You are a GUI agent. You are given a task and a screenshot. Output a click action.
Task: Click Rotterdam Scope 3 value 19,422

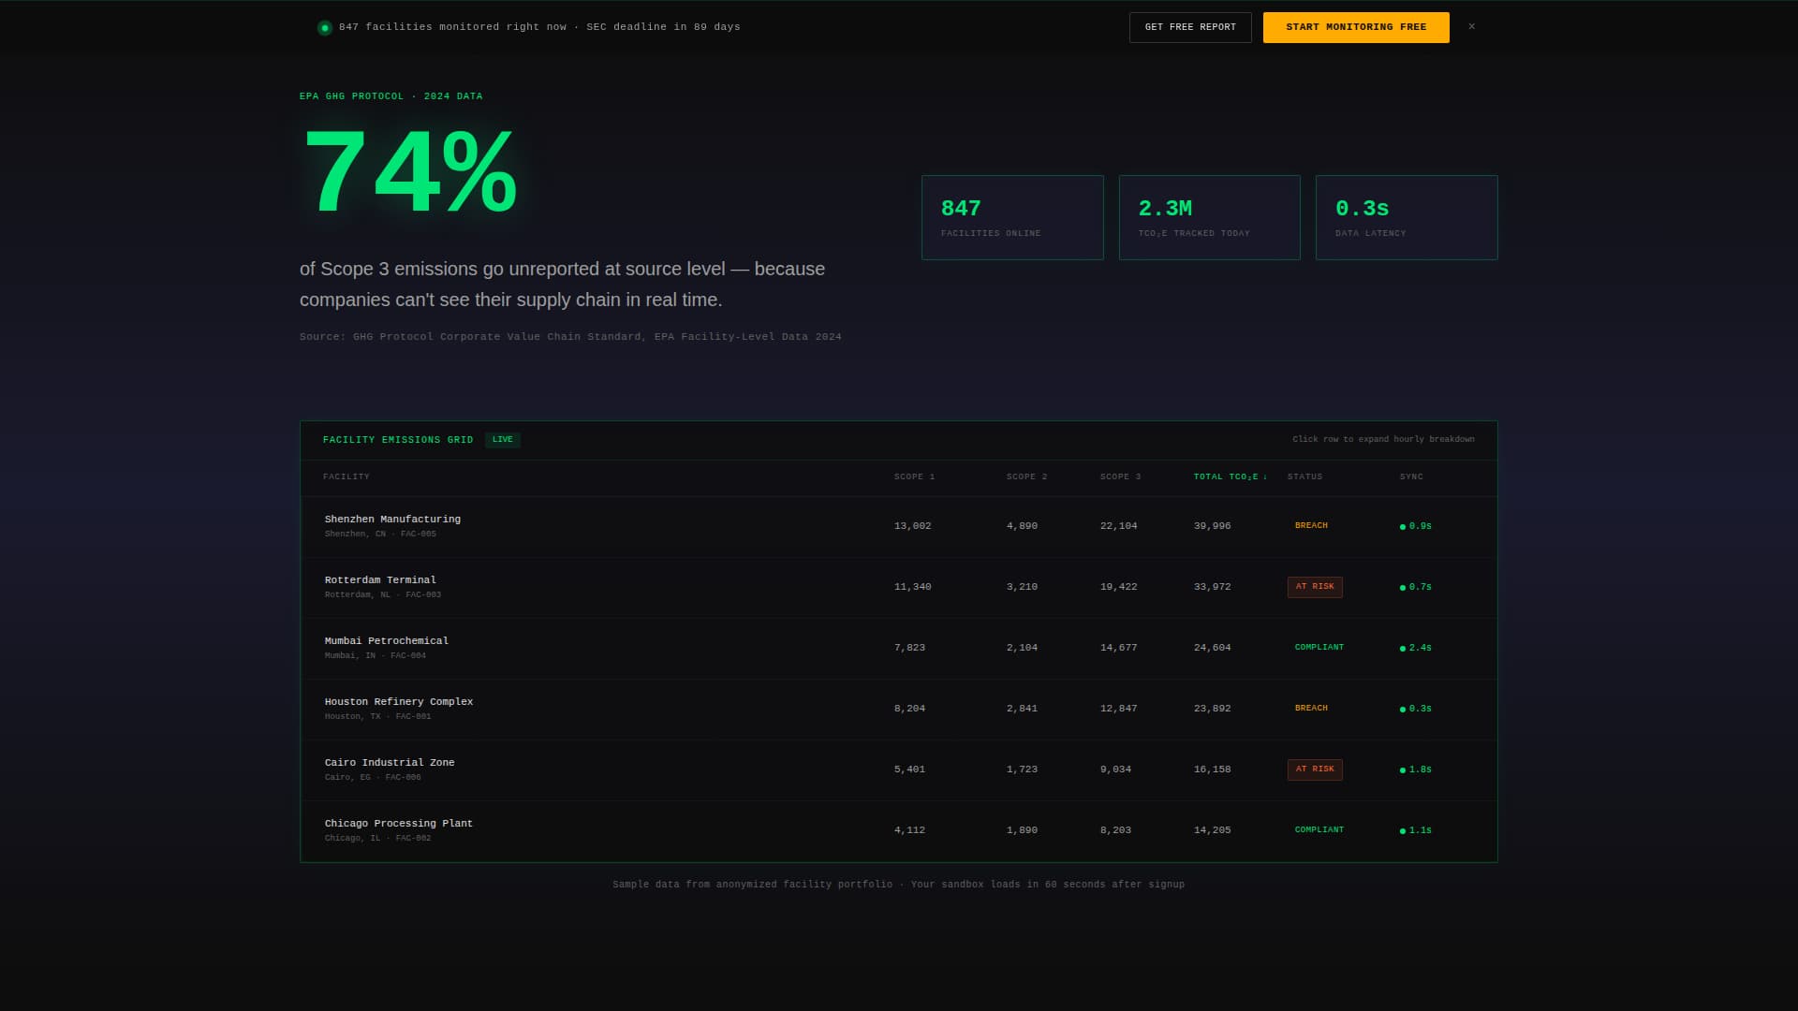[1118, 587]
